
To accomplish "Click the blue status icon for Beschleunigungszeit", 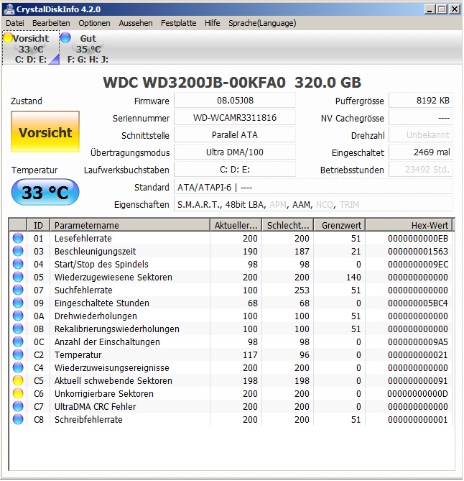I will click(18, 251).
